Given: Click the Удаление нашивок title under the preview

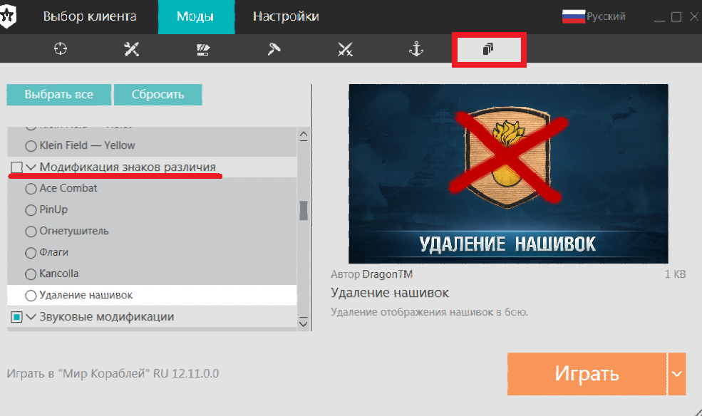Looking at the screenshot, I should 390,293.
